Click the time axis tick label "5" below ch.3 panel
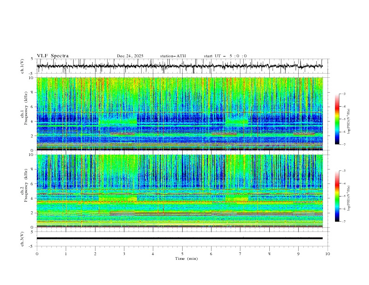The width and height of the screenshot is (369, 285). tap(182, 254)
